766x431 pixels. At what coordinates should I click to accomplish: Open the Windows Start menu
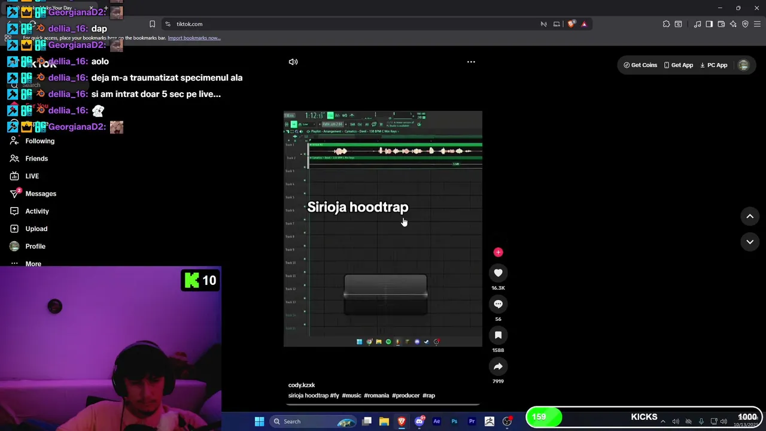point(259,421)
